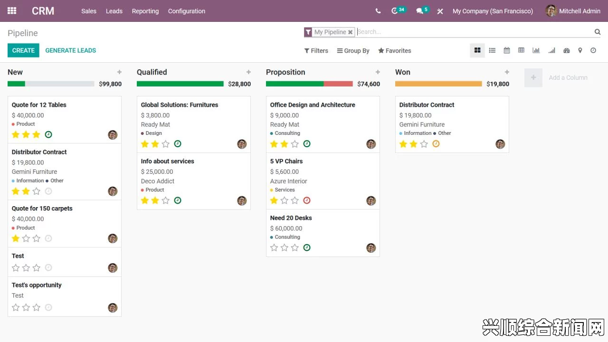Switch to Activity clock view icon
Screen dimensions: 608x342
click(593, 50)
